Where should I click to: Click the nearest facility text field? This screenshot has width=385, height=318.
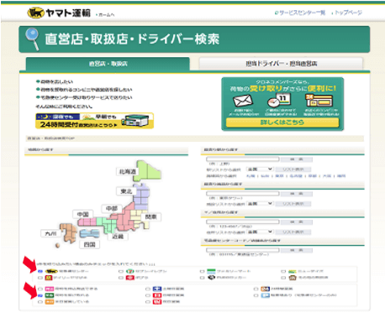243,194
